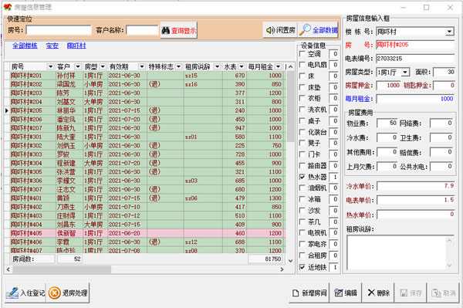Toggle the refrigerator (冰箱) checkbox
Image resolution: width=463 pixels, height=308 pixels.
pos(302,199)
